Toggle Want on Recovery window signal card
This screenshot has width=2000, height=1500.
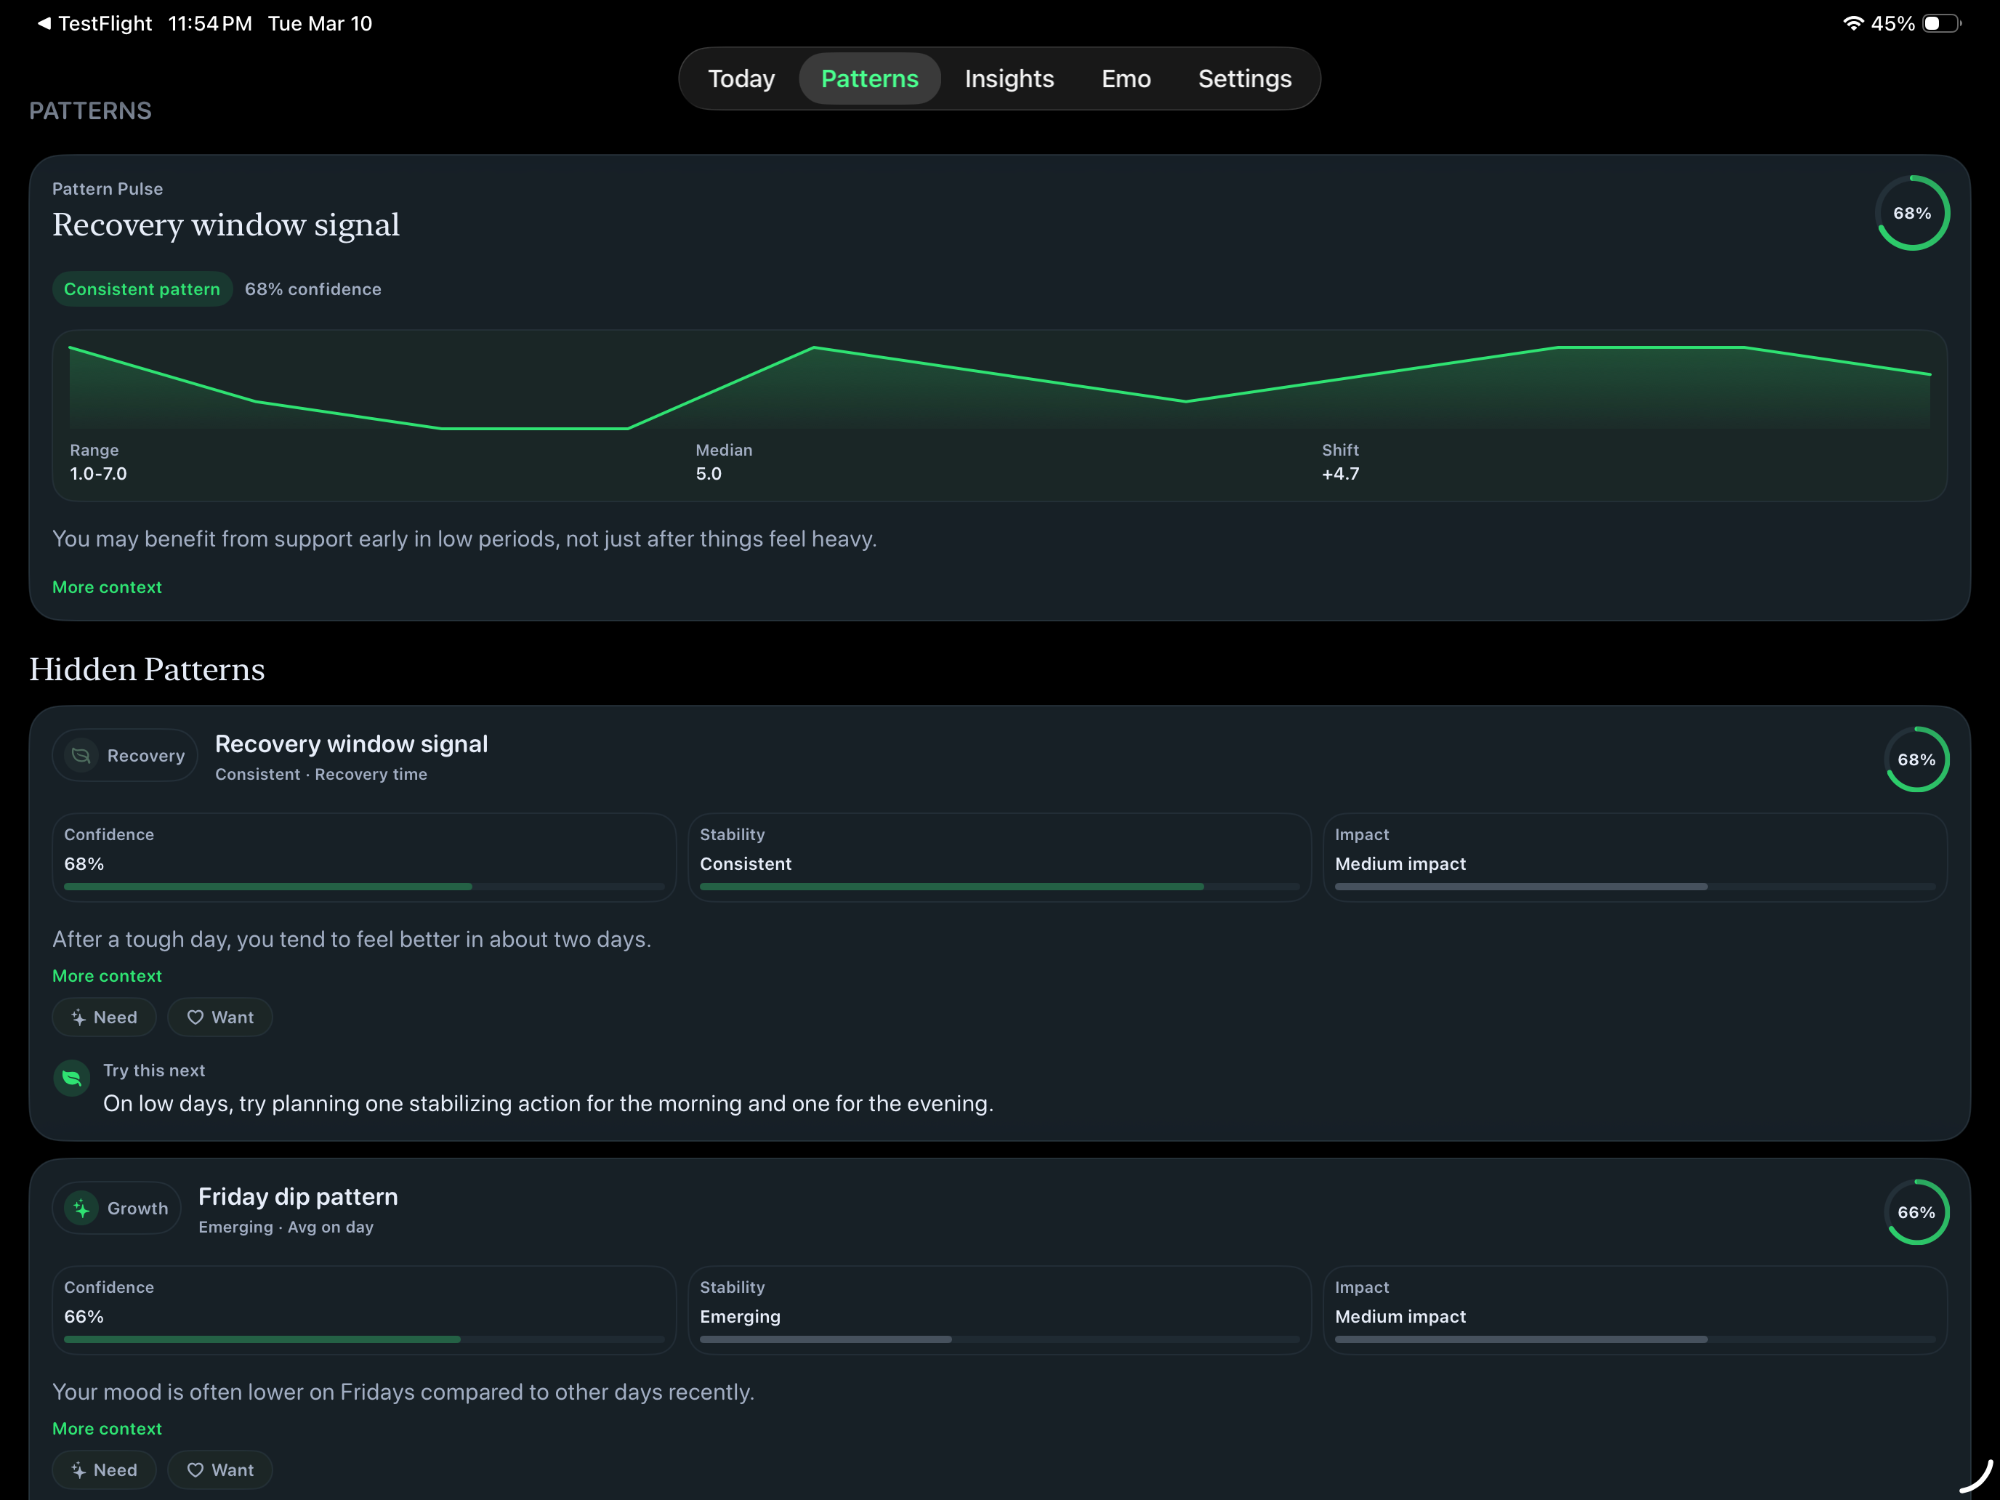[x=219, y=1017]
